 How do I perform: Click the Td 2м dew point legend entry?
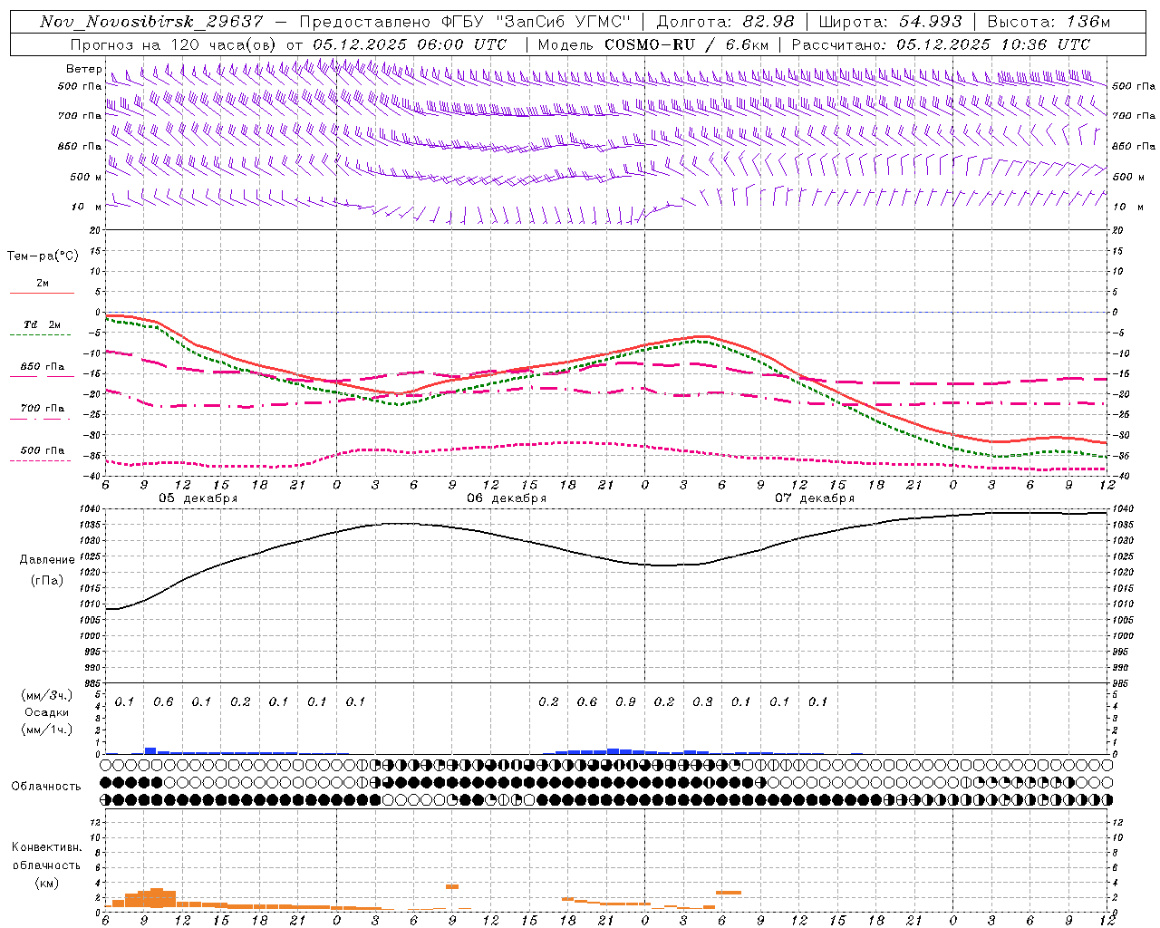coord(43,324)
